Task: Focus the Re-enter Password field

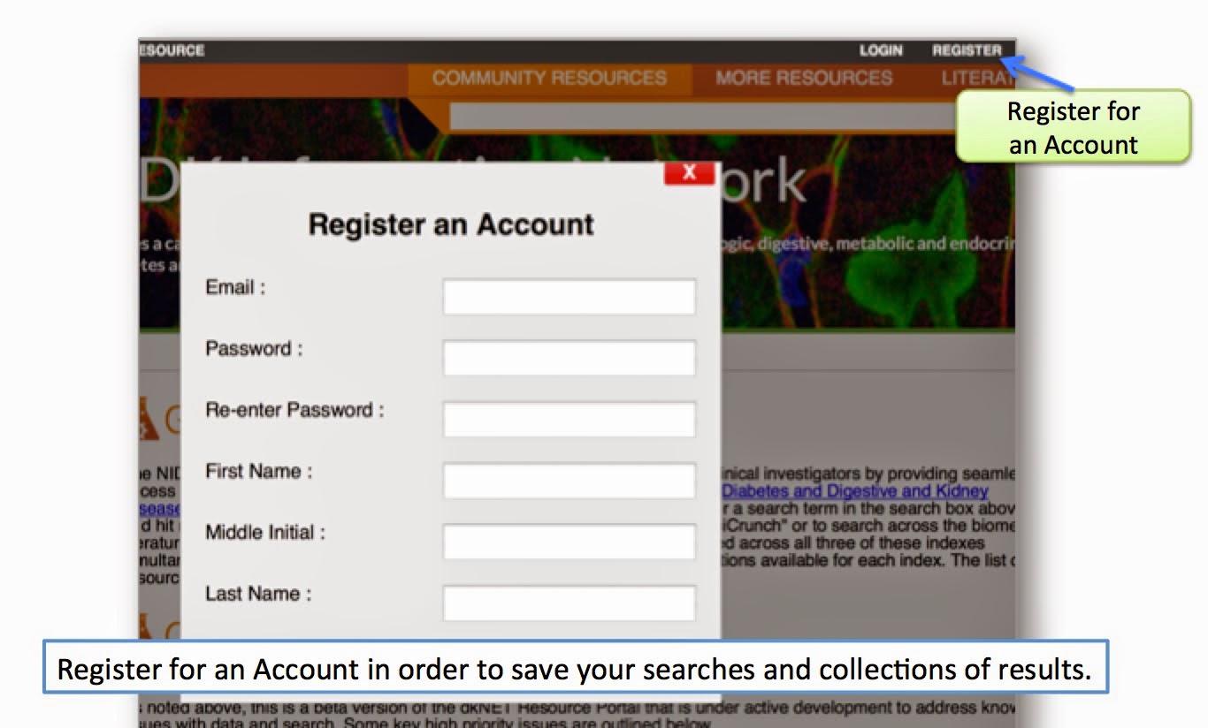Action: (570, 420)
